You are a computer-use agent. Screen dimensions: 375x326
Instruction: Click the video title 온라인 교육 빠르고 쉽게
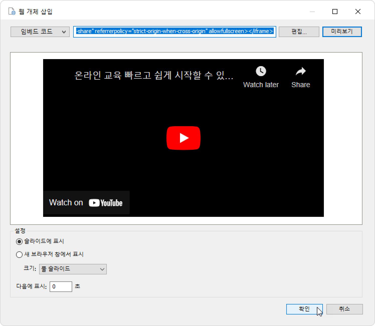154,75
